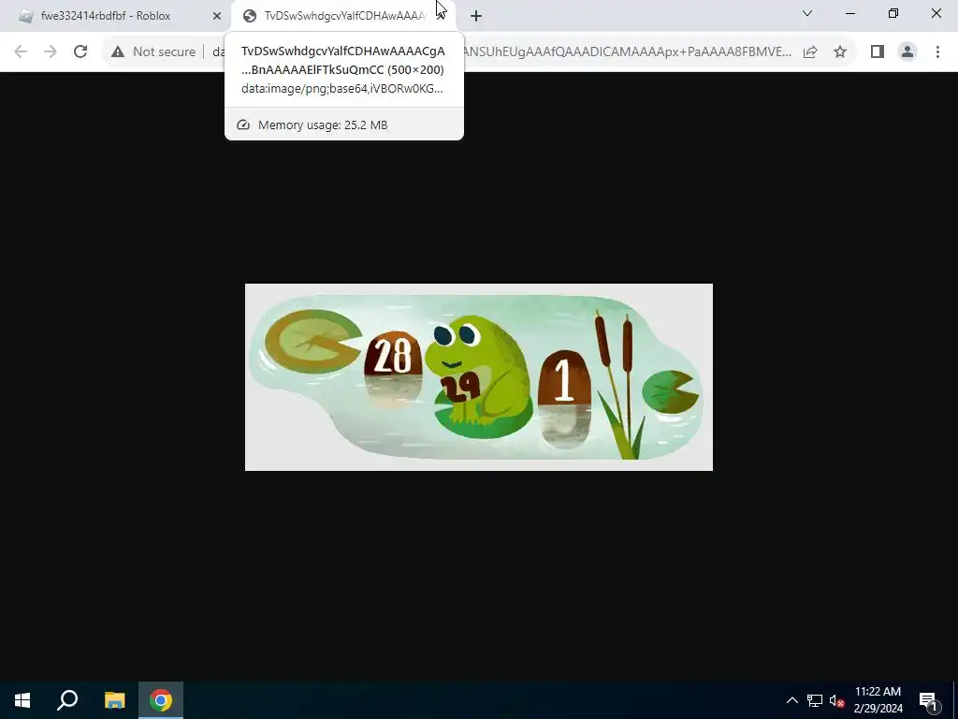Image resolution: width=958 pixels, height=719 pixels.
Task: Open the notification center icon
Action: point(927,700)
